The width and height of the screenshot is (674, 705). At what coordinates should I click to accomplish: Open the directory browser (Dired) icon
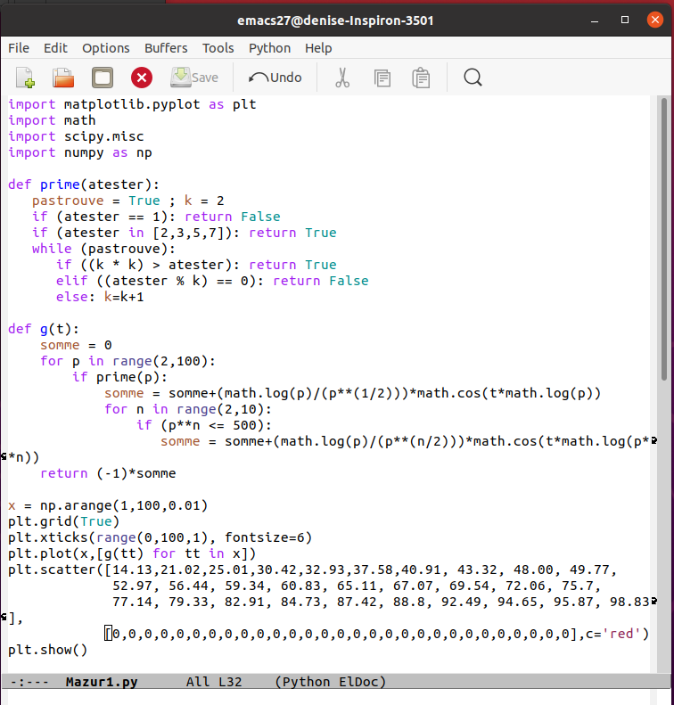click(x=103, y=78)
